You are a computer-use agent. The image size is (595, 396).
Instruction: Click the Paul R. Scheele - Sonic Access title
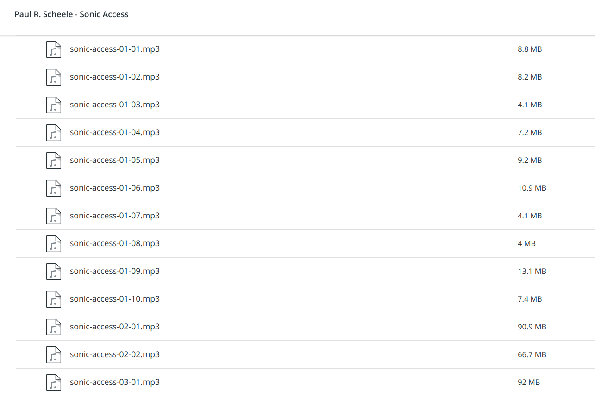(x=72, y=14)
